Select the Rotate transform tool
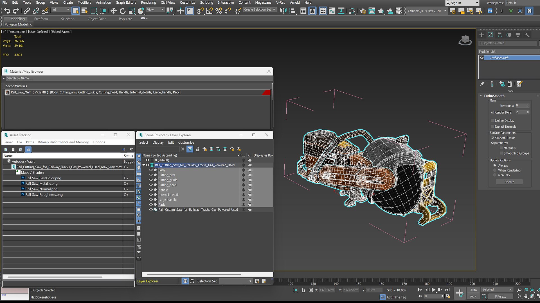This screenshot has width=540, height=303. (123, 11)
